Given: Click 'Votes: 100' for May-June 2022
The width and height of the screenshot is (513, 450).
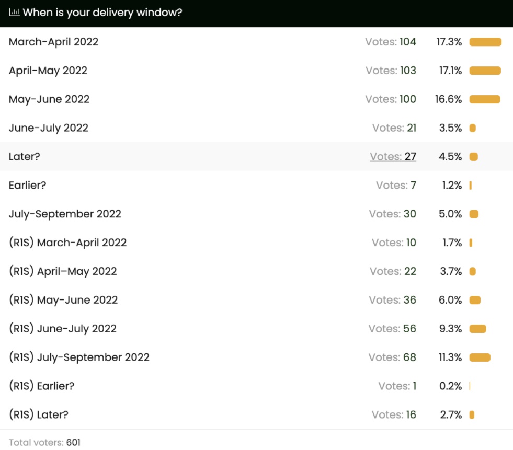Looking at the screenshot, I should pyautogui.click(x=391, y=99).
